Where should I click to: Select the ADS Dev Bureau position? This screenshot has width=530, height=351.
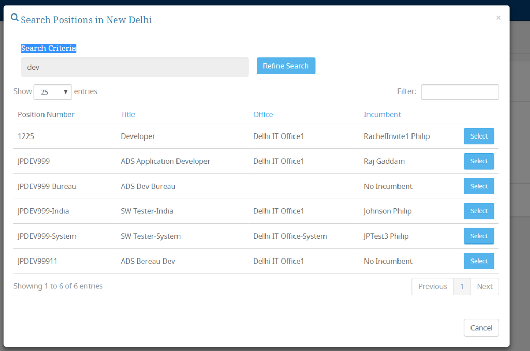pos(479,186)
